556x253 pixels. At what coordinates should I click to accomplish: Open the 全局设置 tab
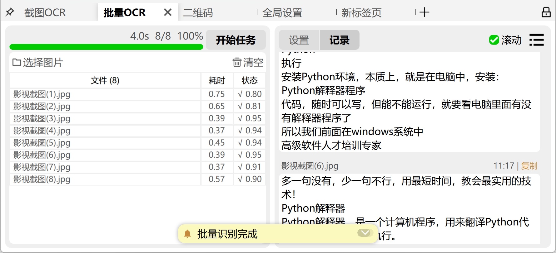282,13
